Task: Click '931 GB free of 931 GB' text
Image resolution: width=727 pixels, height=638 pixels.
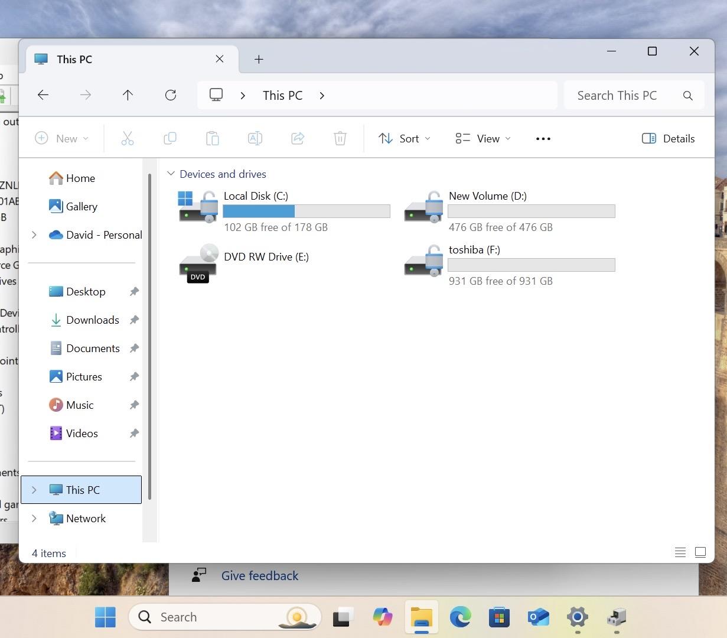Action: pos(501,281)
